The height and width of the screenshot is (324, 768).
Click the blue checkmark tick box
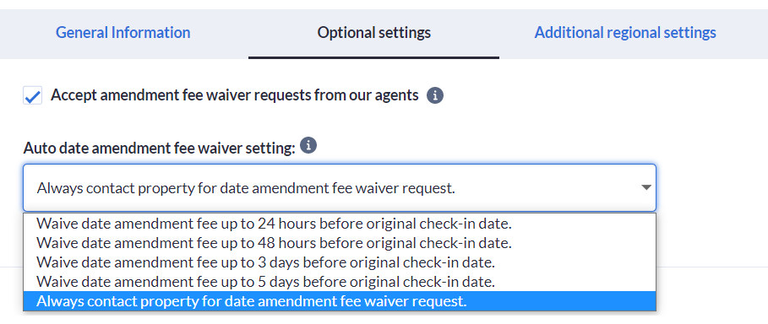tap(32, 95)
